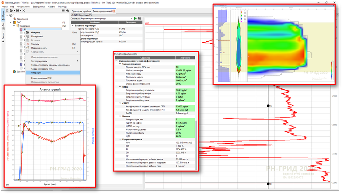Image resolution: width=343 pixels, height=195 pixels.
Task: Switch to the Приступая к работе tab
Action: (x=81, y=11)
